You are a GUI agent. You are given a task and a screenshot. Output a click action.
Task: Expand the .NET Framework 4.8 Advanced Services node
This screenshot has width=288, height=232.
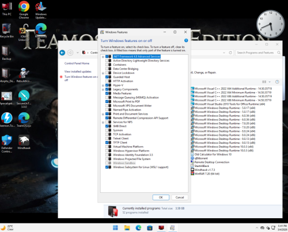[103, 56]
